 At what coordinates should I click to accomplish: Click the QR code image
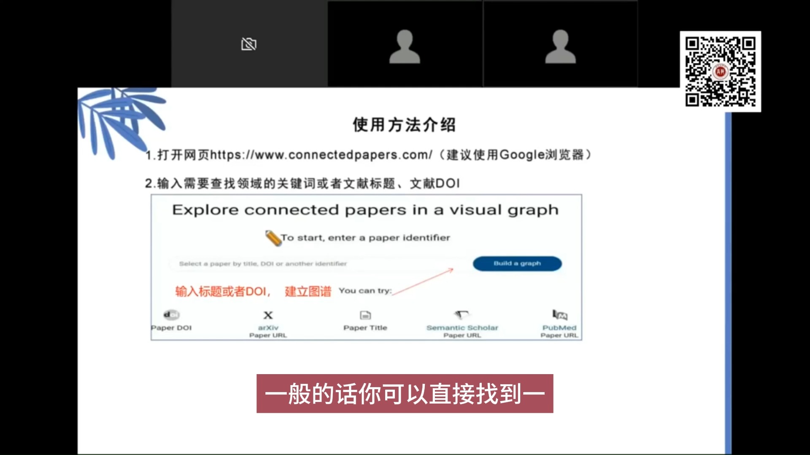(x=720, y=72)
